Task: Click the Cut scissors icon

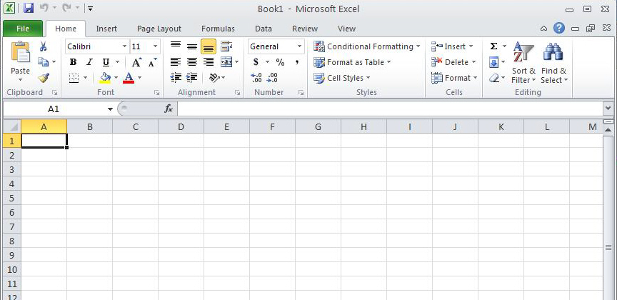Action: pyautogui.click(x=43, y=46)
